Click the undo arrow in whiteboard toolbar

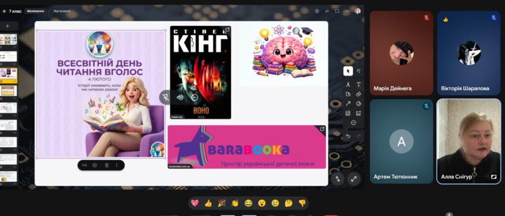pos(348,136)
